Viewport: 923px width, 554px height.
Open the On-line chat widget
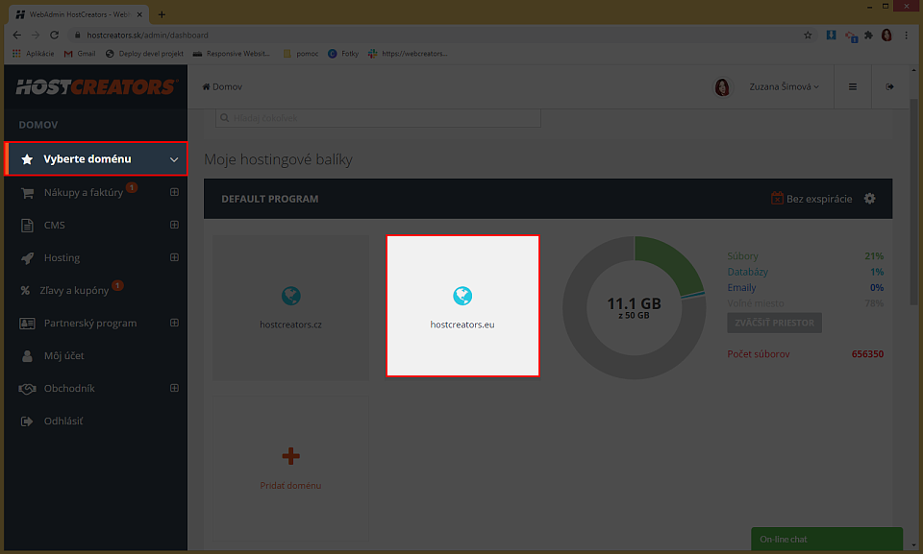(x=825, y=540)
